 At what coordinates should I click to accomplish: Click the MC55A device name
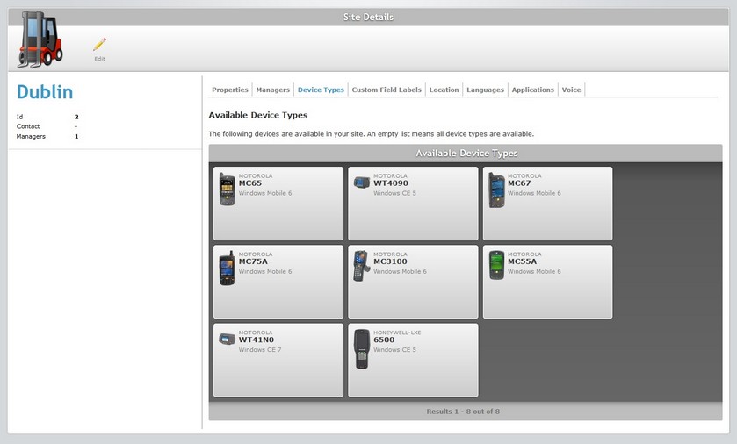(522, 261)
